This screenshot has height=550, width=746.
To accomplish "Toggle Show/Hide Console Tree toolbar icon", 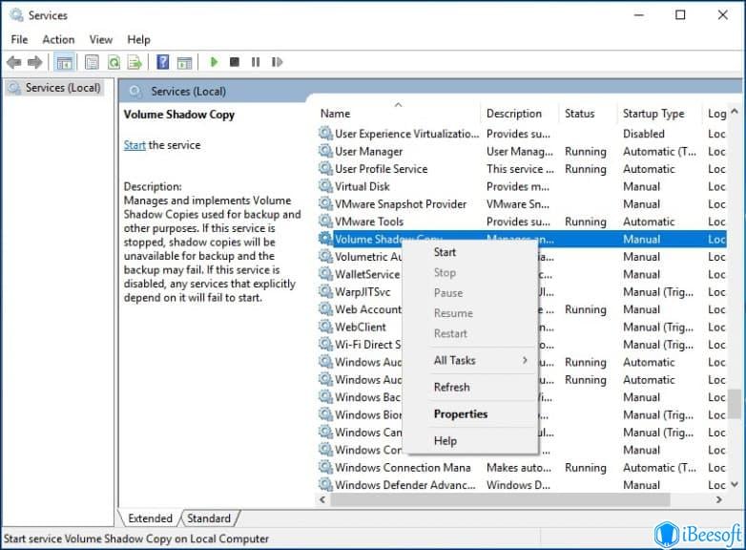I will point(64,62).
